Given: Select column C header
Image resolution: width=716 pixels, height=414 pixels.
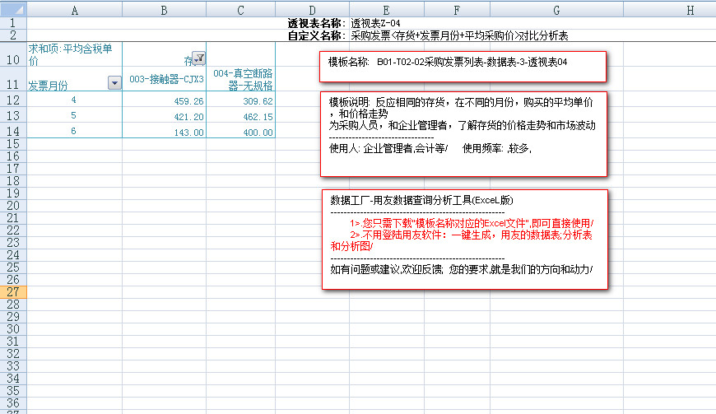Looking at the screenshot, I should pyautogui.click(x=240, y=9).
